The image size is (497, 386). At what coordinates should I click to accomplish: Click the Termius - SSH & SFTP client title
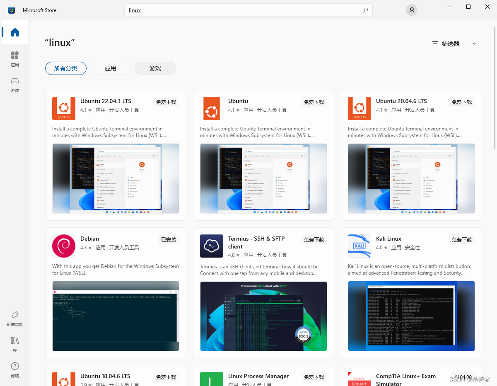256,242
